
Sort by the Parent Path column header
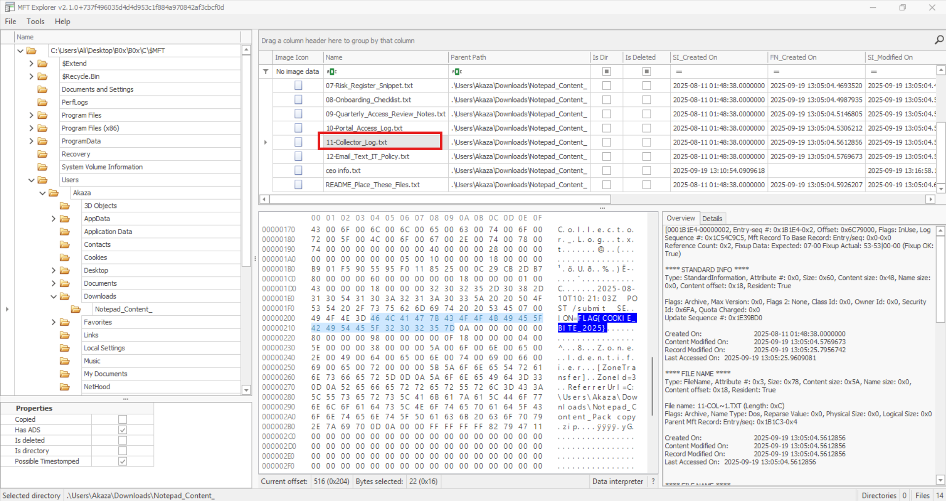(519, 58)
